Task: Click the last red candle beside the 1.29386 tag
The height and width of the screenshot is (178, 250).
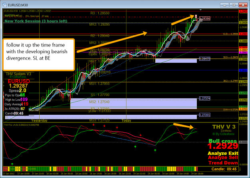Action: (197, 20)
